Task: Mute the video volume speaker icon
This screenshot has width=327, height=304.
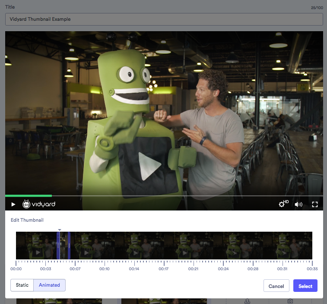Action: click(x=298, y=204)
